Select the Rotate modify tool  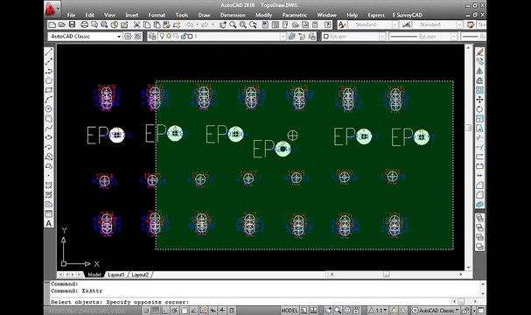tap(479, 109)
